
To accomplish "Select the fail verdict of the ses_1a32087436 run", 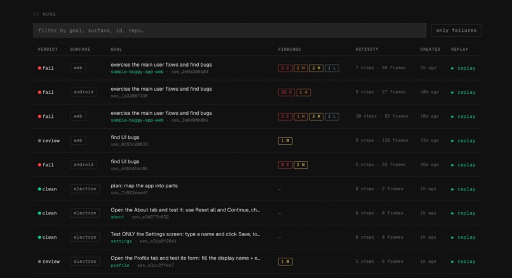I will pyautogui.click(x=46, y=92).
